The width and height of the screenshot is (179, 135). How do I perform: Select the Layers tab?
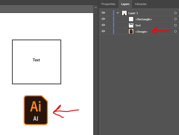coord(125,4)
